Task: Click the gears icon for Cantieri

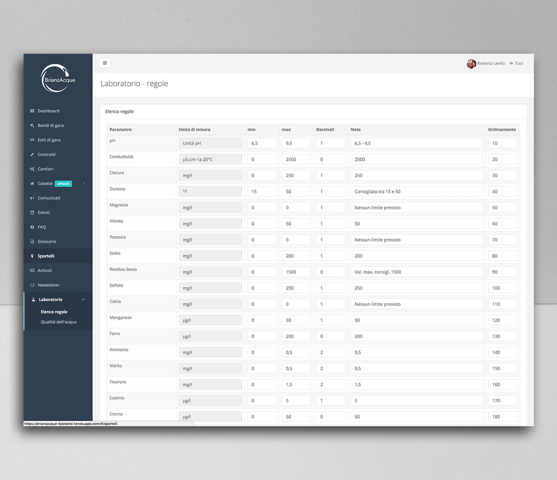Action: pyautogui.click(x=32, y=168)
